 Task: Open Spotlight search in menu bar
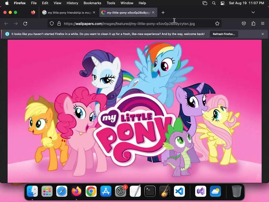point(214,3)
